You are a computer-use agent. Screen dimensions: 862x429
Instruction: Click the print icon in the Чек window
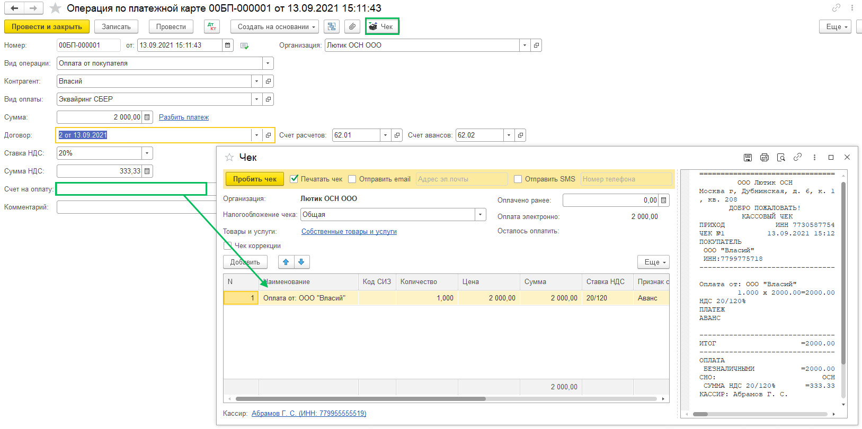pyautogui.click(x=764, y=158)
